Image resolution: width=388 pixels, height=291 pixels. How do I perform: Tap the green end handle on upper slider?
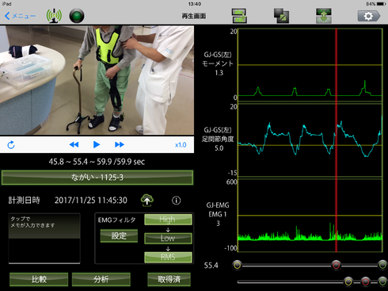382,265
